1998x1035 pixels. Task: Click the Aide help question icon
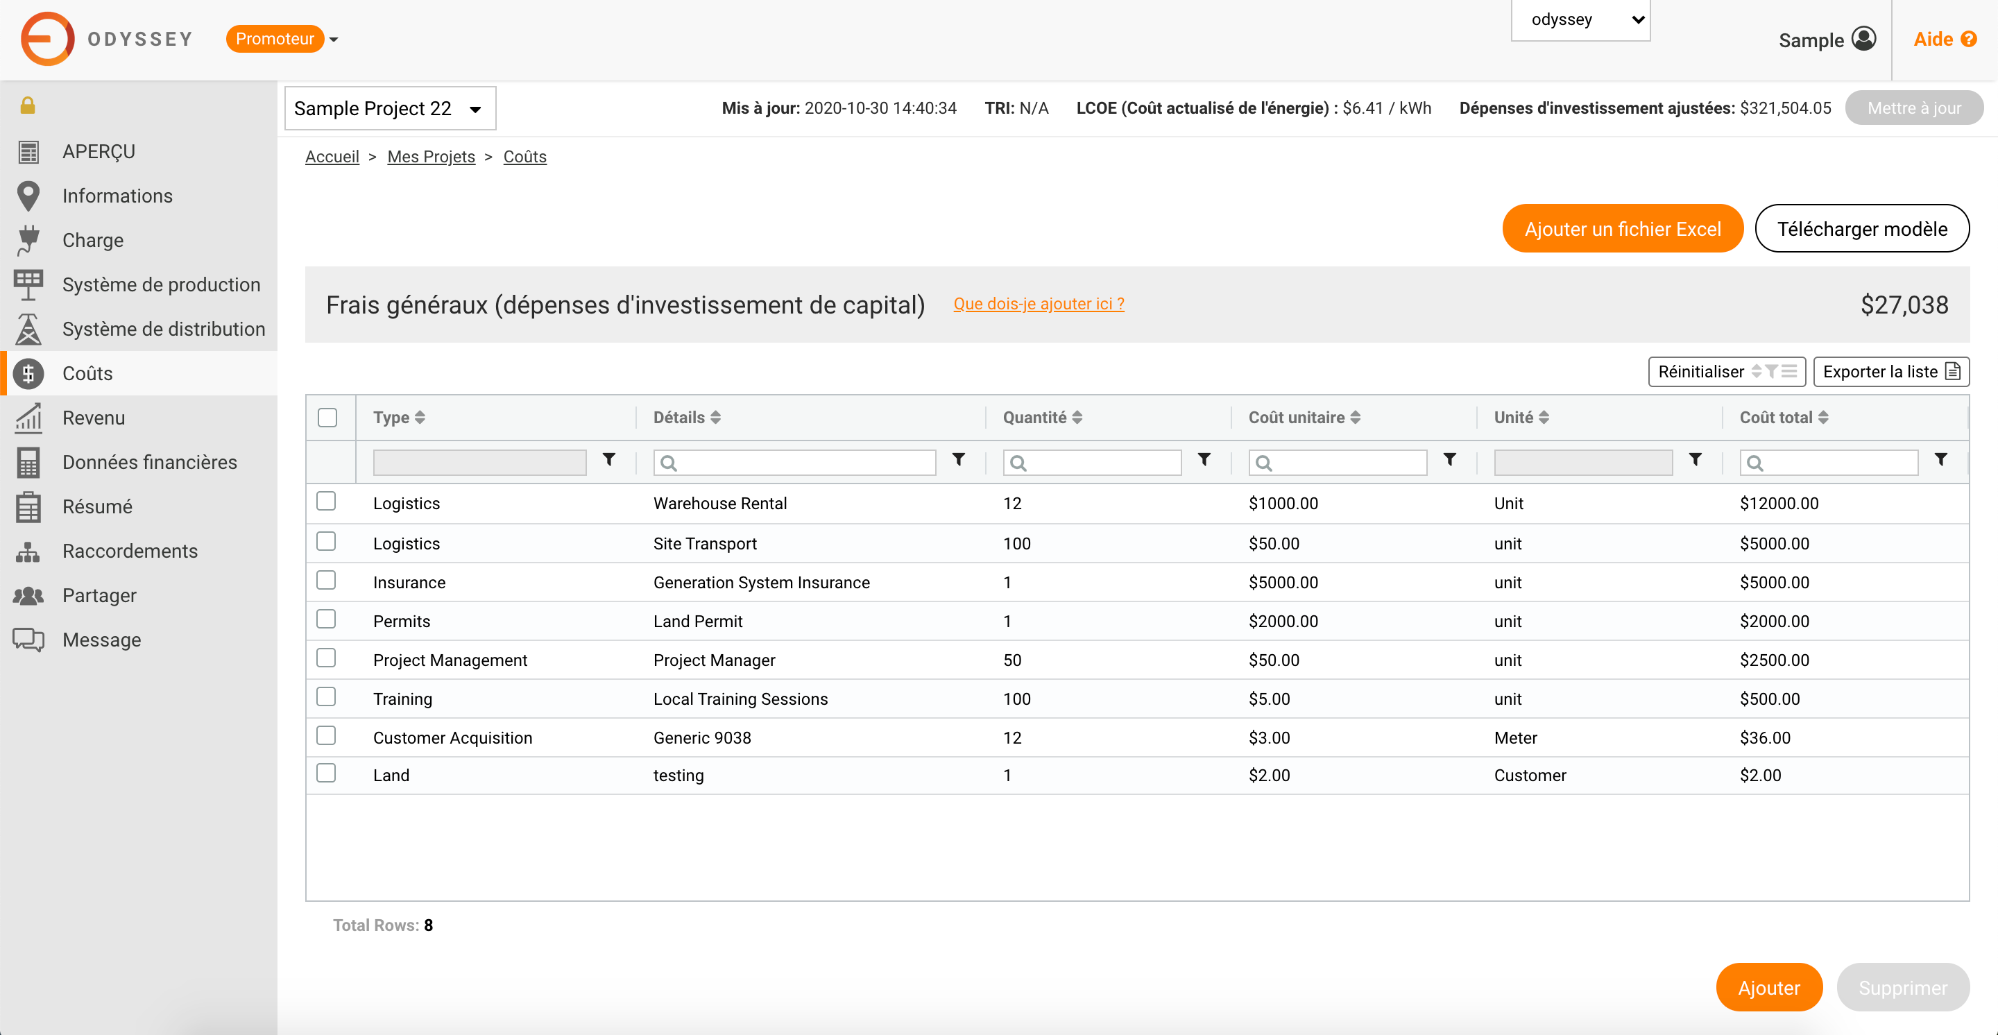tap(1969, 39)
